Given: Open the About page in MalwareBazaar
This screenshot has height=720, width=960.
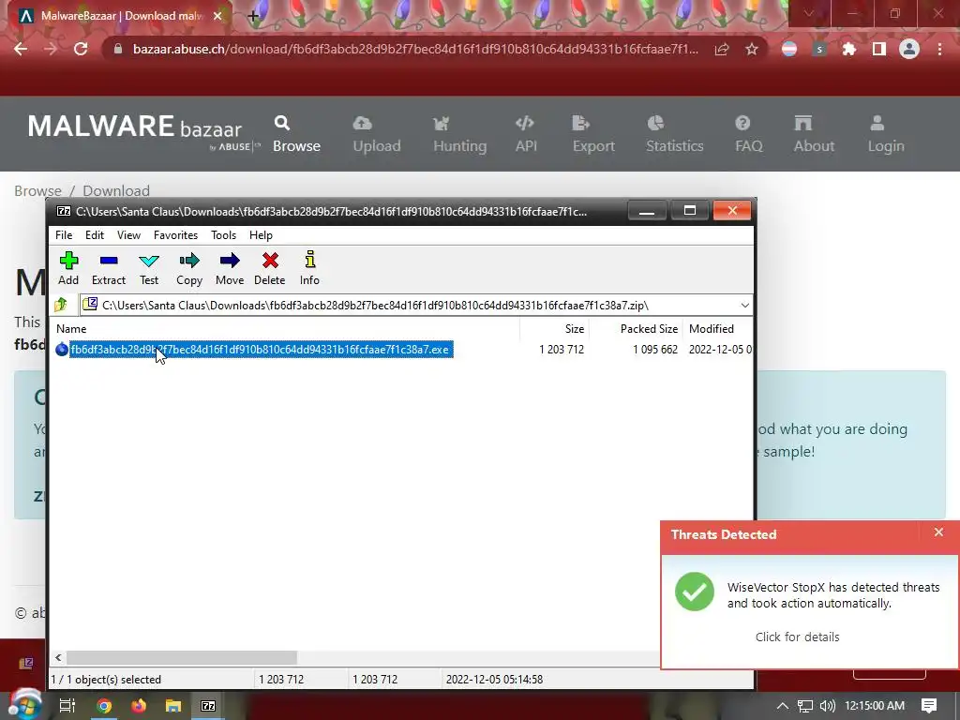Looking at the screenshot, I should pyautogui.click(x=814, y=134).
